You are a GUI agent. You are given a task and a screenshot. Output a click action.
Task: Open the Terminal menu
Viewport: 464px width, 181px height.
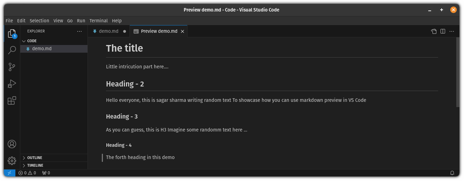pyautogui.click(x=98, y=21)
